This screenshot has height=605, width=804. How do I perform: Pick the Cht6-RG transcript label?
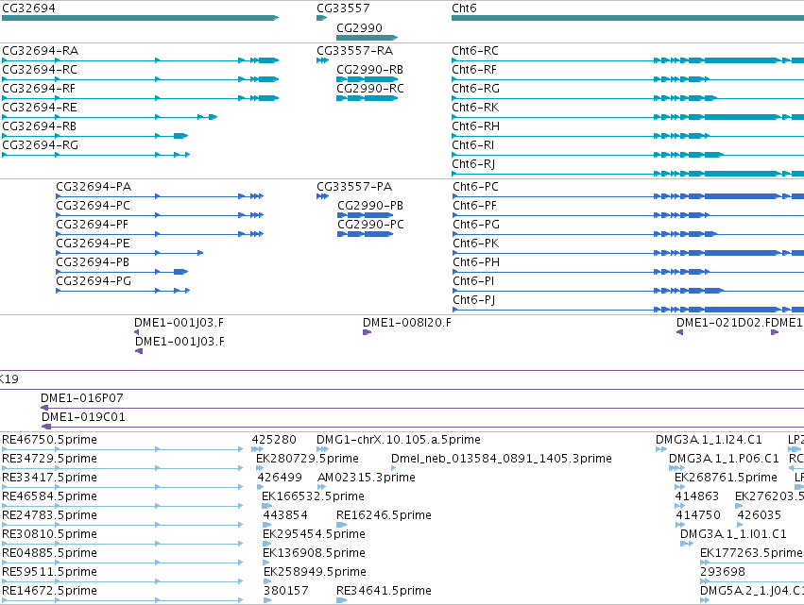(476, 89)
